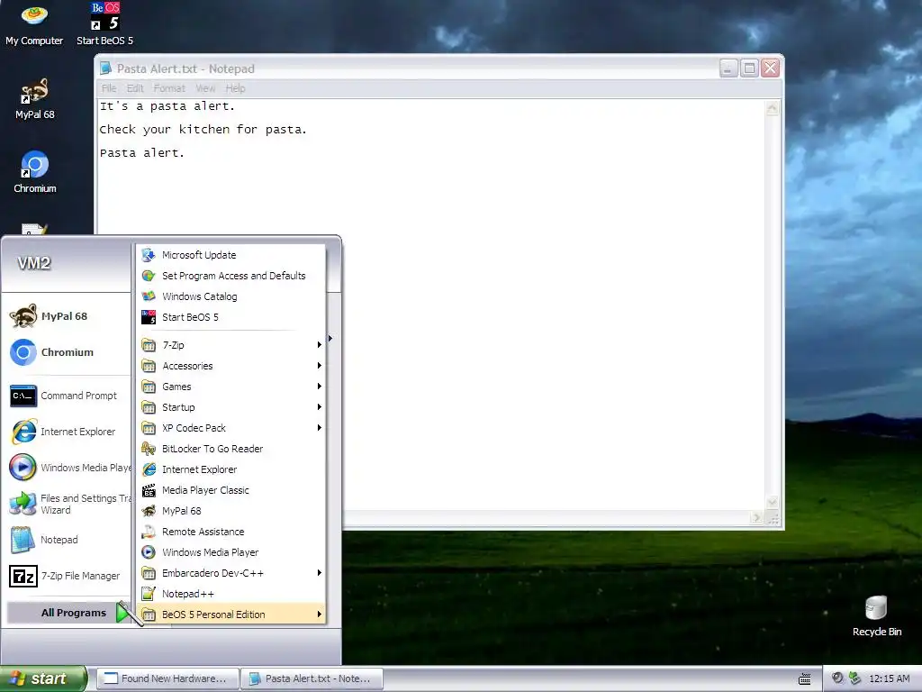Select Start BeOS 5 in programs list
This screenshot has width=922, height=692.
pos(231,317)
